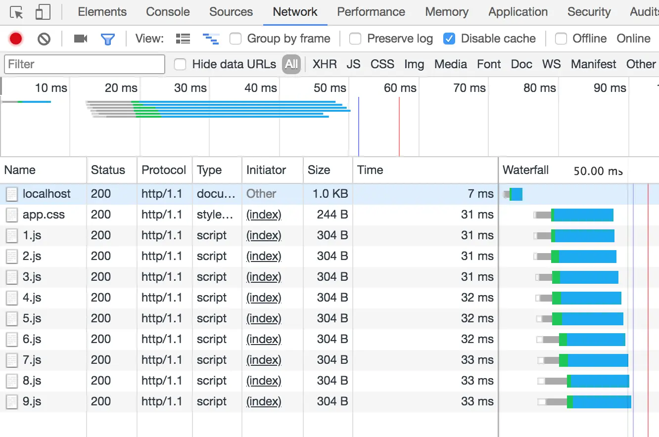Viewport: 659px width, 437px height.
Task: Filter requests by CSS
Action: coord(382,64)
